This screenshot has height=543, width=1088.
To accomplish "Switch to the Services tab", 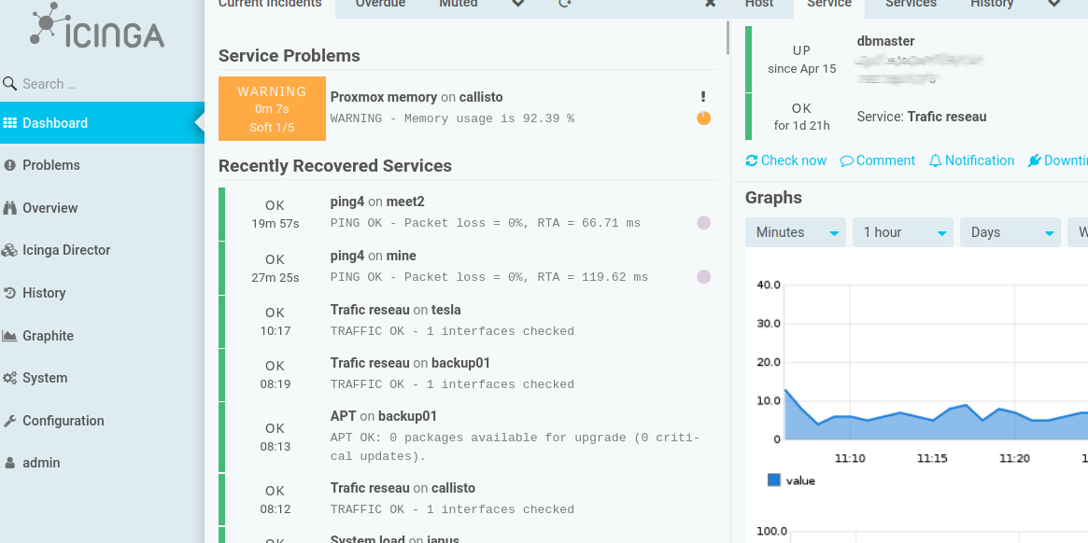I will click(x=911, y=5).
